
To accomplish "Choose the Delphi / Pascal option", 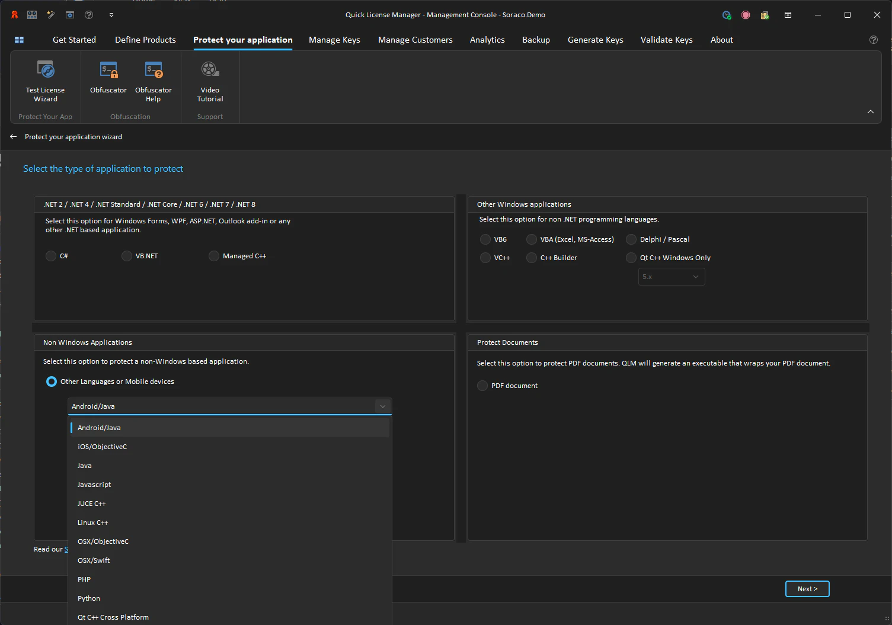I will pos(631,239).
